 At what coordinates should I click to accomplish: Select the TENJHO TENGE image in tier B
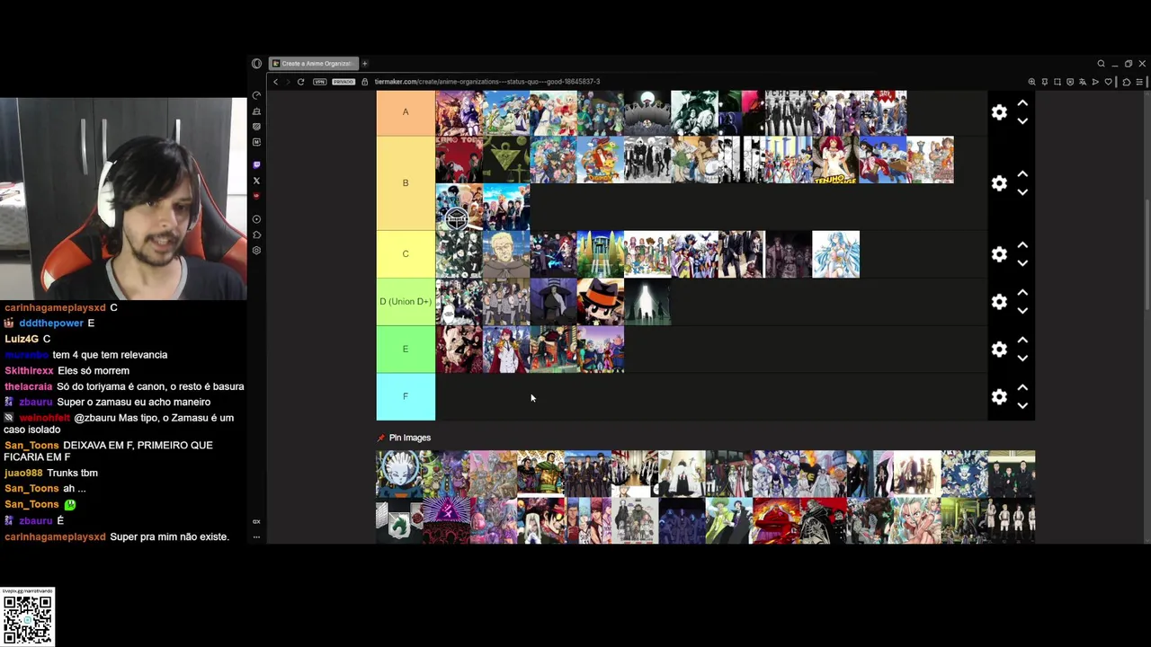point(835,160)
